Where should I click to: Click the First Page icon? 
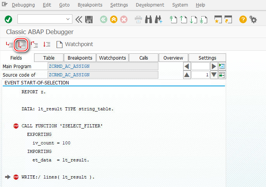coord(173,19)
